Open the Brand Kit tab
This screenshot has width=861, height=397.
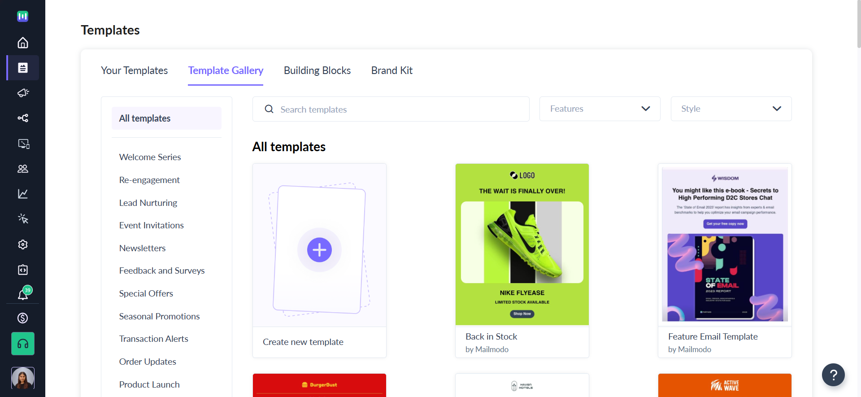tap(391, 70)
